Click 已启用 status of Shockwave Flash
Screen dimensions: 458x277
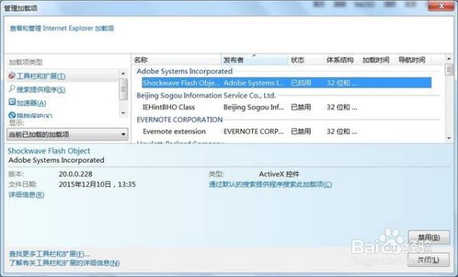[x=301, y=83]
